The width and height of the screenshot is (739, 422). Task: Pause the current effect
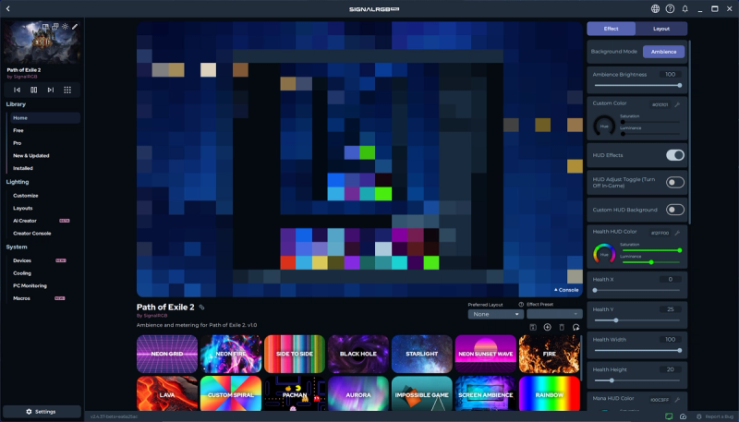(34, 90)
